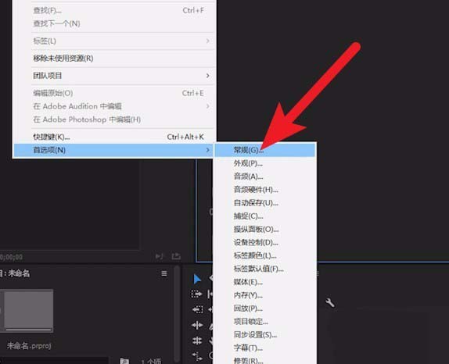The height and width of the screenshot is (364, 449).
Task: Click the 1 个项 item count text
Action: click(x=151, y=361)
